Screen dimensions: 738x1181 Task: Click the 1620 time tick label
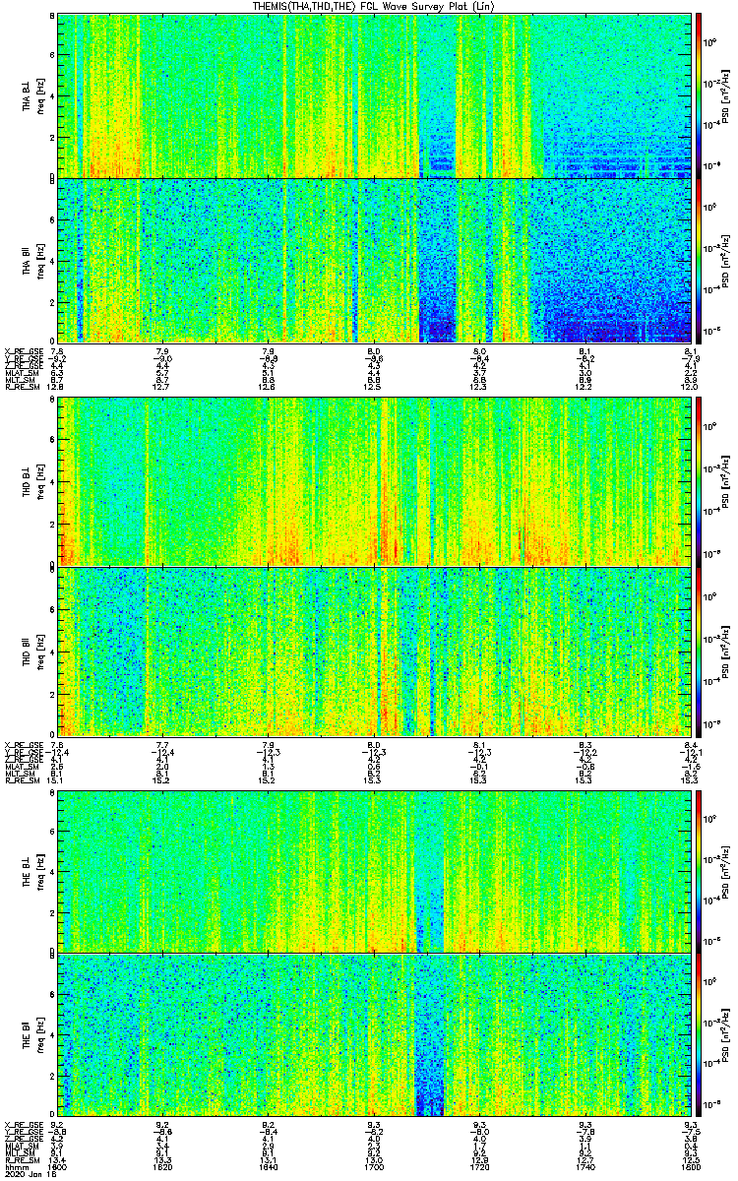[x=163, y=1166]
